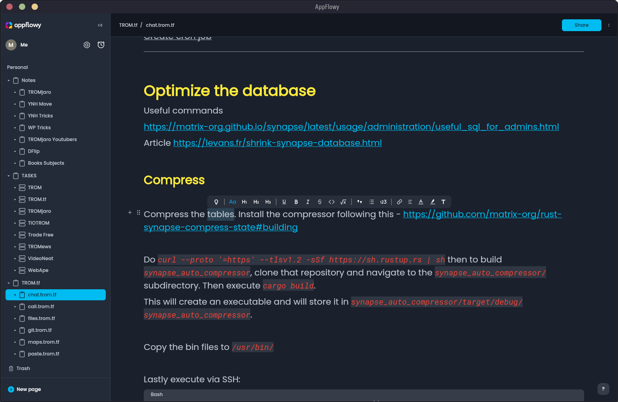
Task: Collapse the Notes folder
Action: [x=9, y=80]
